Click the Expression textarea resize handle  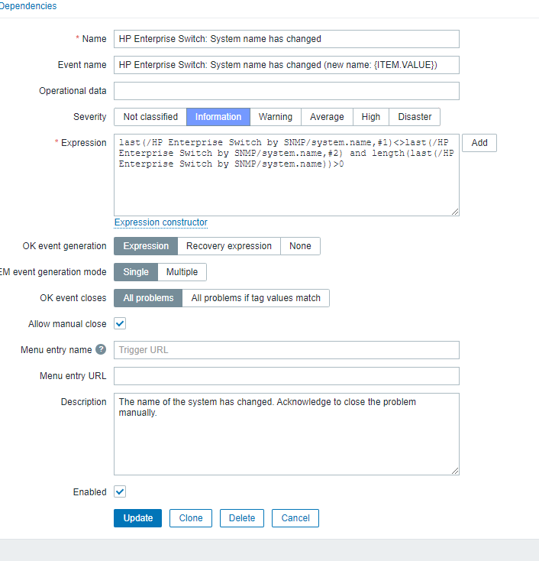(x=455, y=212)
